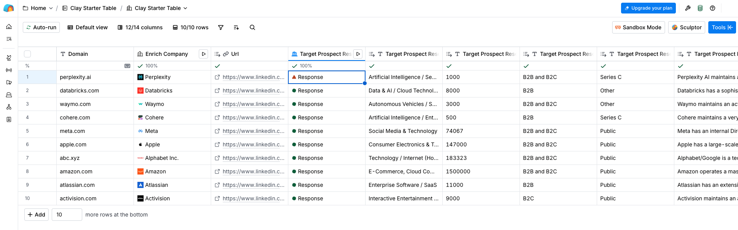Open the Domain column header menu
738x230 pixels.
click(x=95, y=54)
